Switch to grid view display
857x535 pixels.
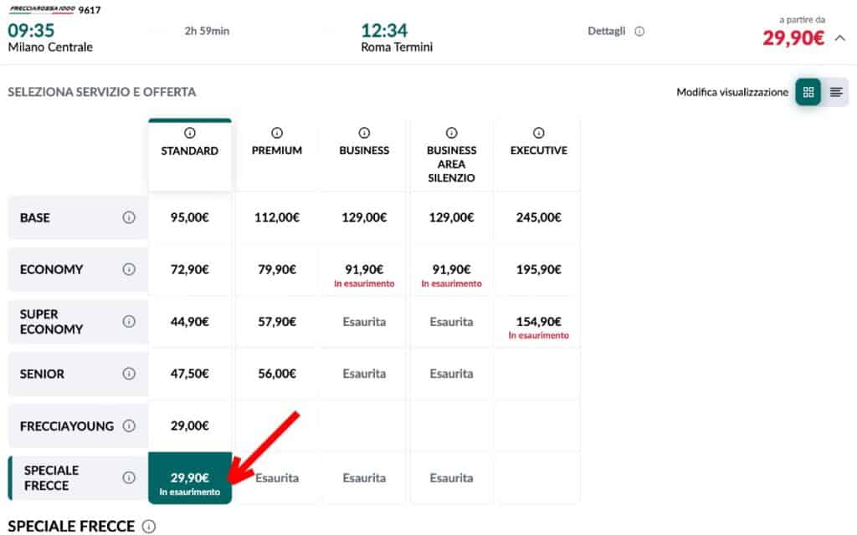[x=808, y=92]
